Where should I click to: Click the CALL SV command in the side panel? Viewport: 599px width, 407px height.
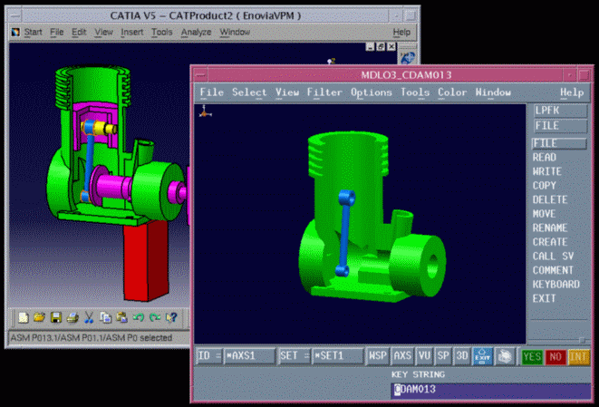(x=553, y=257)
